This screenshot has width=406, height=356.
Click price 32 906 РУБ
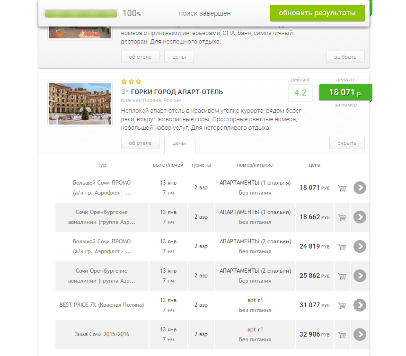coord(314,335)
